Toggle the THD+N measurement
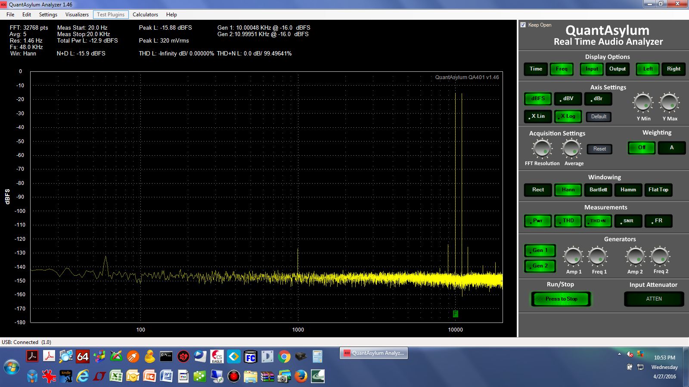This screenshot has height=387, width=689. pyautogui.click(x=598, y=221)
